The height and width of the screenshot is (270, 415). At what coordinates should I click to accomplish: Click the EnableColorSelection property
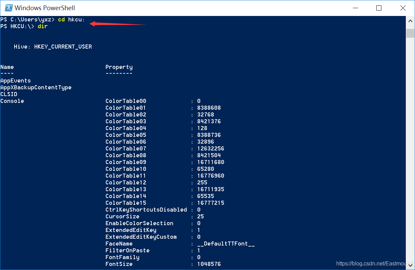(x=139, y=223)
